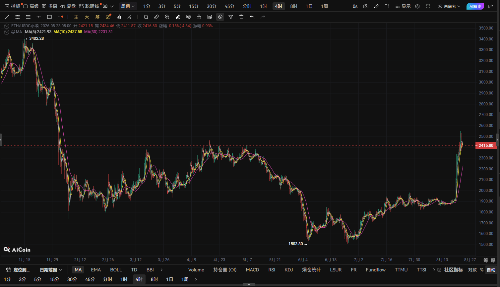Screen dimensions: 500x287
Task: Click the share arrow icon
Action: [490, 6]
